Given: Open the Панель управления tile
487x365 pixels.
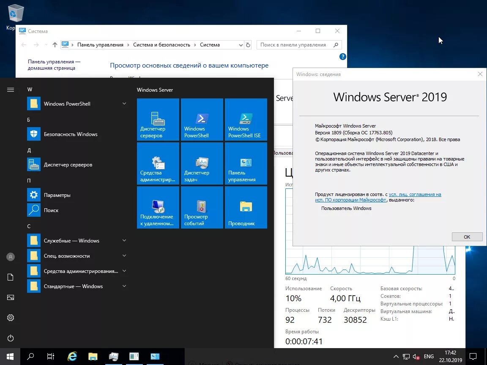Looking at the screenshot, I should click(246, 163).
